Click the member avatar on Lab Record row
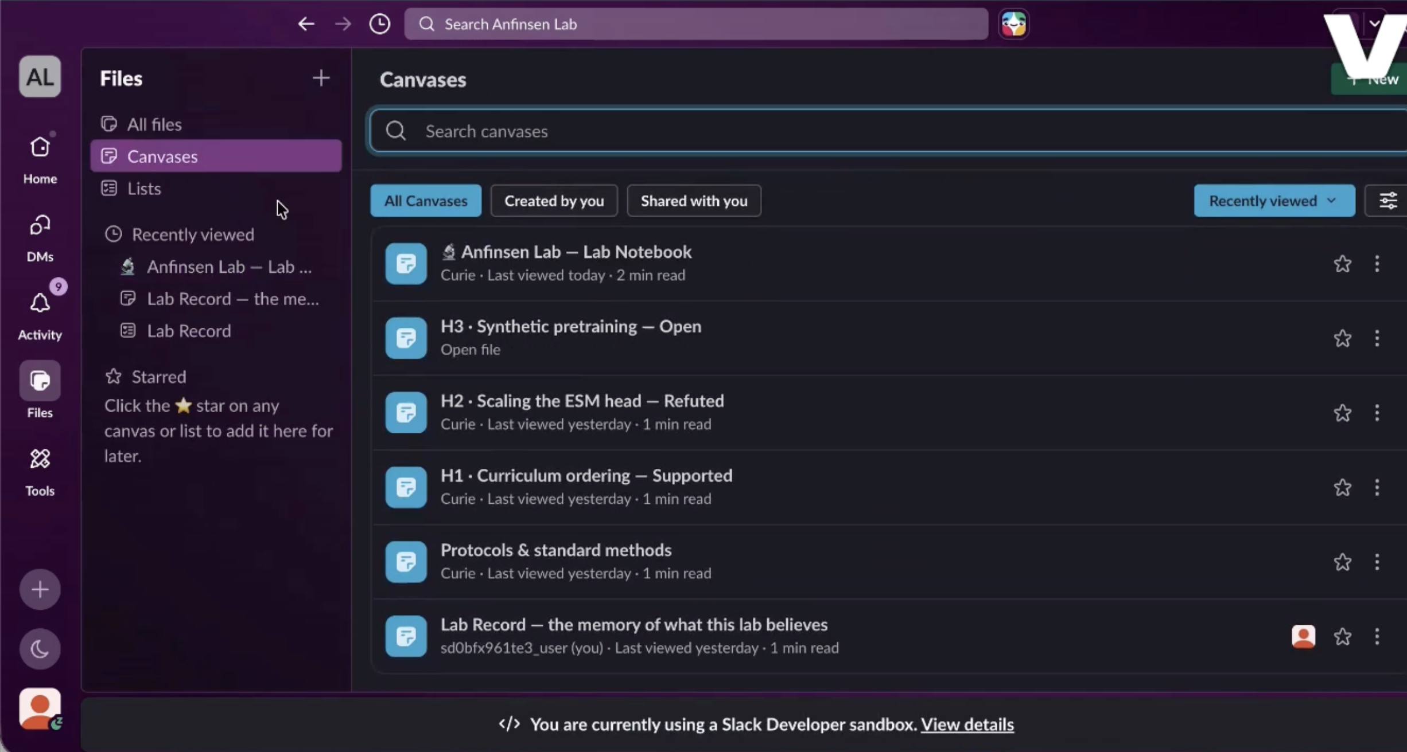The image size is (1407, 752). click(x=1303, y=636)
